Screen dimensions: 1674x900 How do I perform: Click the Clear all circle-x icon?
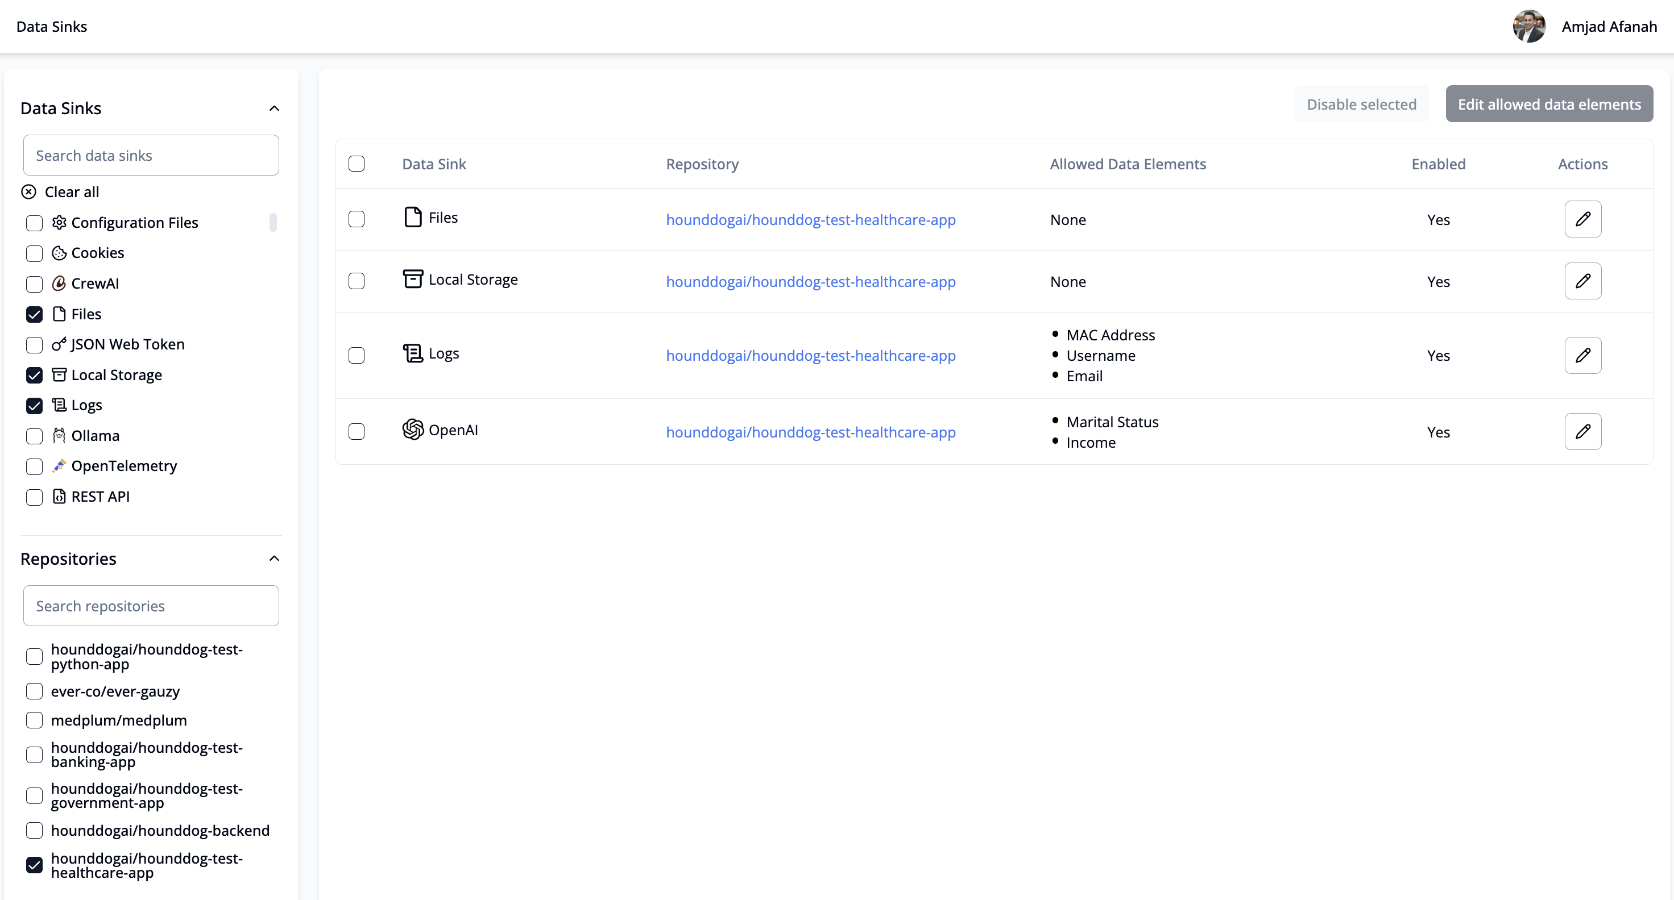[28, 191]
